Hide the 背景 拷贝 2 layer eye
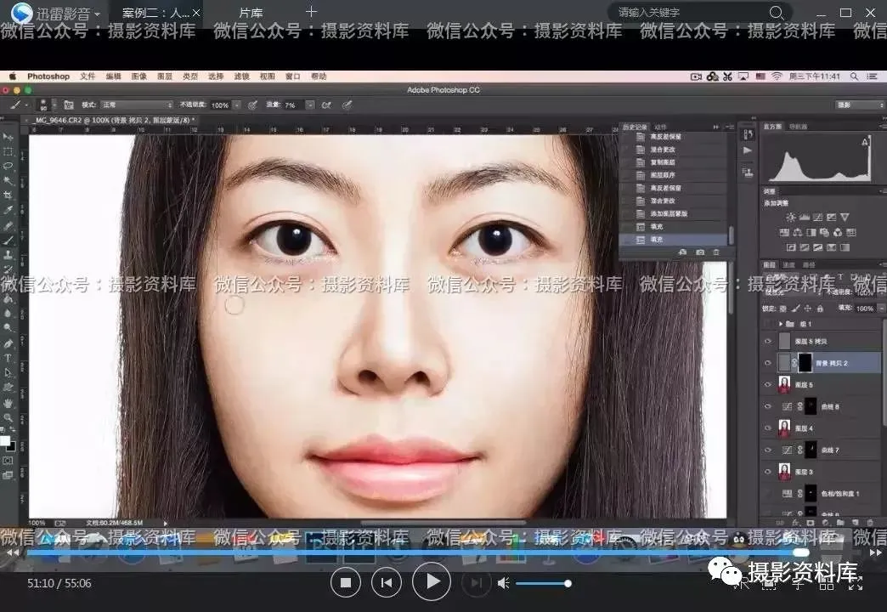Image resolution: width=887 pixels, height=612 pixels. tap(768, 363)
